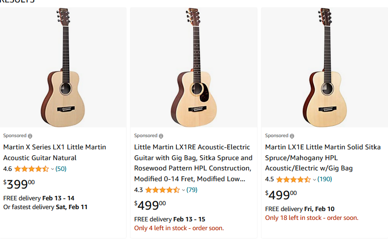The image size is (388, 239).
Task: Expand rating breakdown chevron for LX1RE guitar
Action: pos(183,190)
